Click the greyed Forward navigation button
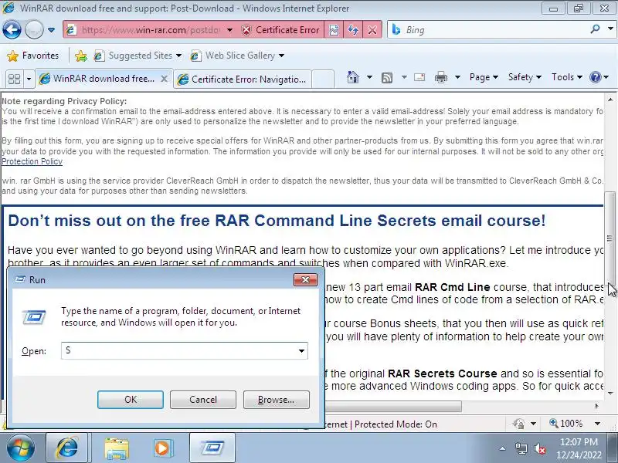618x463 pixels. tap(34, 30)
